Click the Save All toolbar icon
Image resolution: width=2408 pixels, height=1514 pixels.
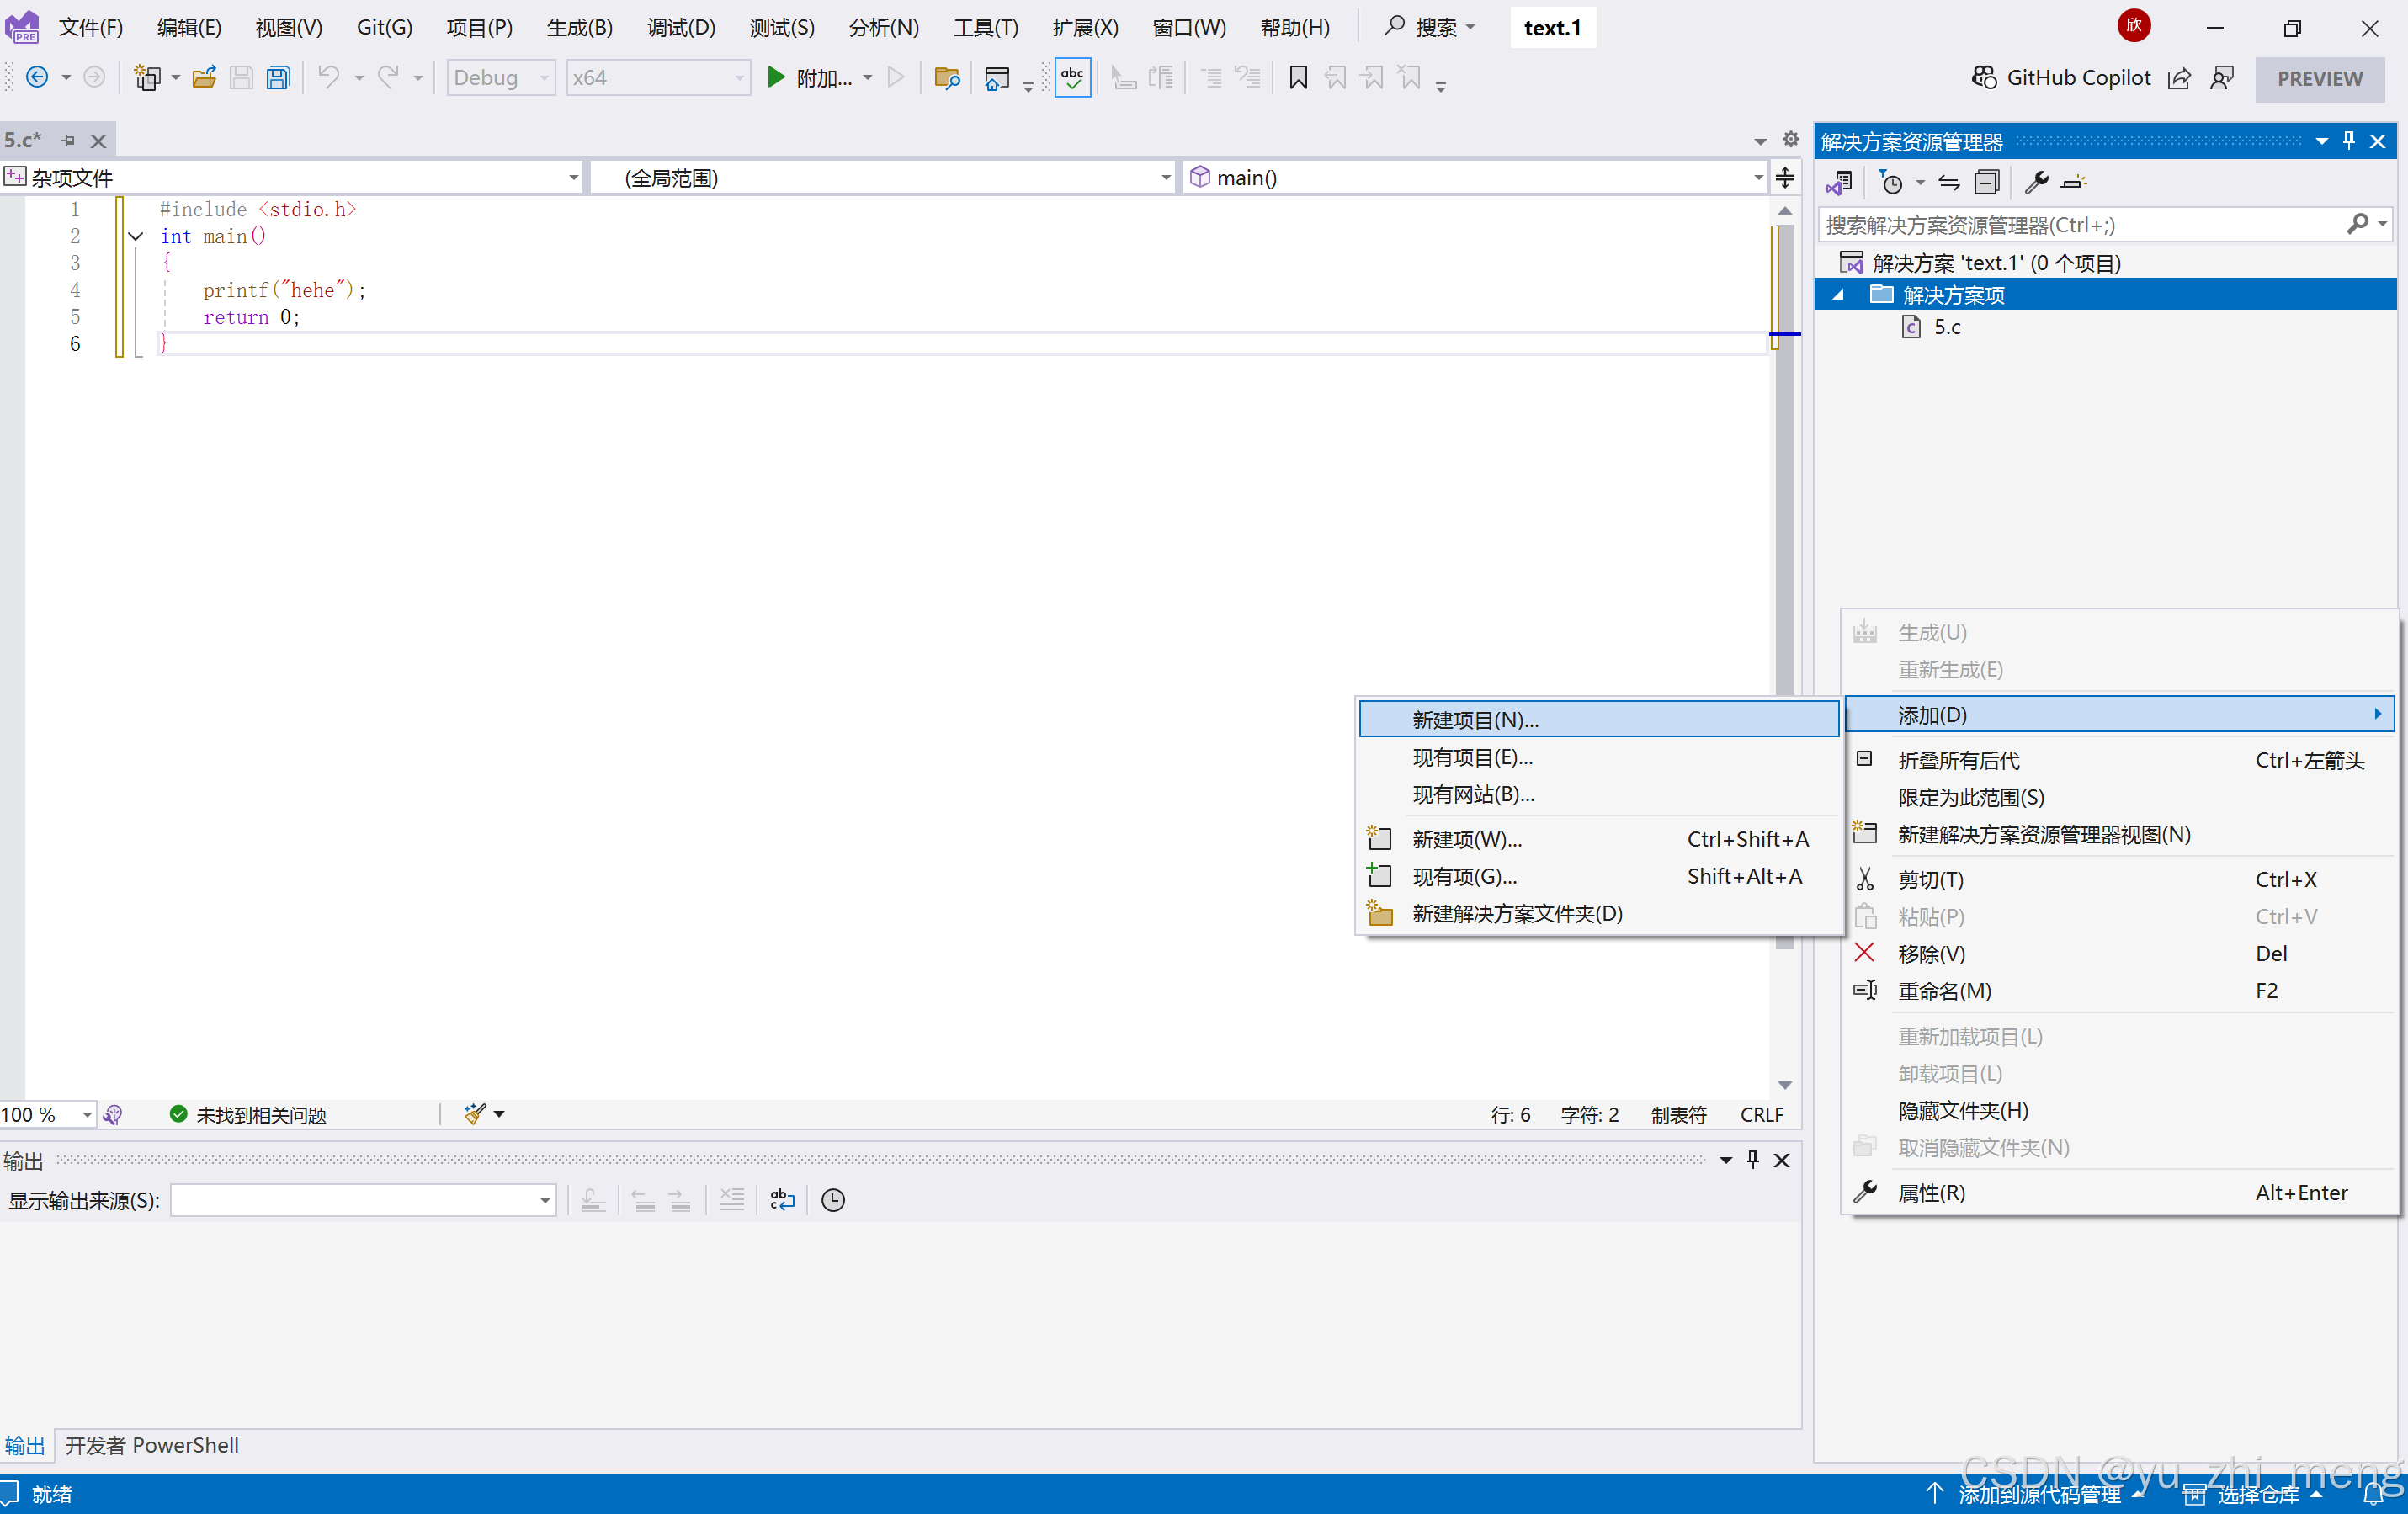[x=278, y=78]
